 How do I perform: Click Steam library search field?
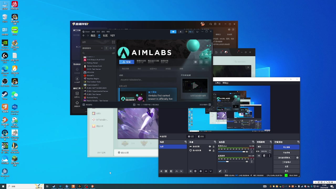pos(97,53)
